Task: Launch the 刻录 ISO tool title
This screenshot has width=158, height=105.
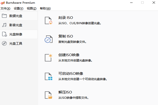Action: (66, 18)
